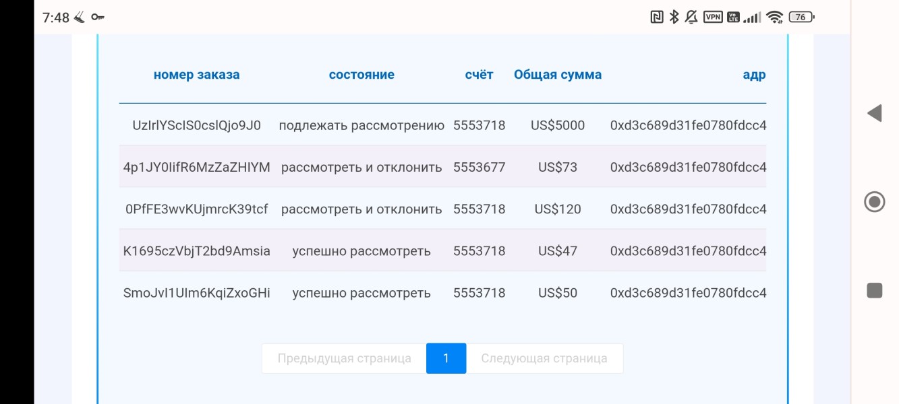This screenshot has height=404, width=899.
Task: Tap the Wi-Fi signal icon
Action: pyautogui.click(x=775, y=18)
